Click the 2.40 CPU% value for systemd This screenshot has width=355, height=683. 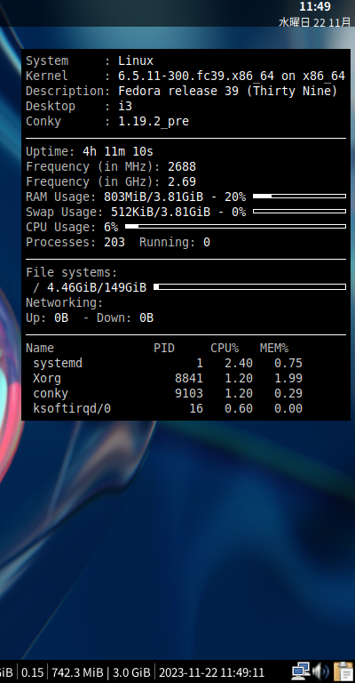click(239, 363)
